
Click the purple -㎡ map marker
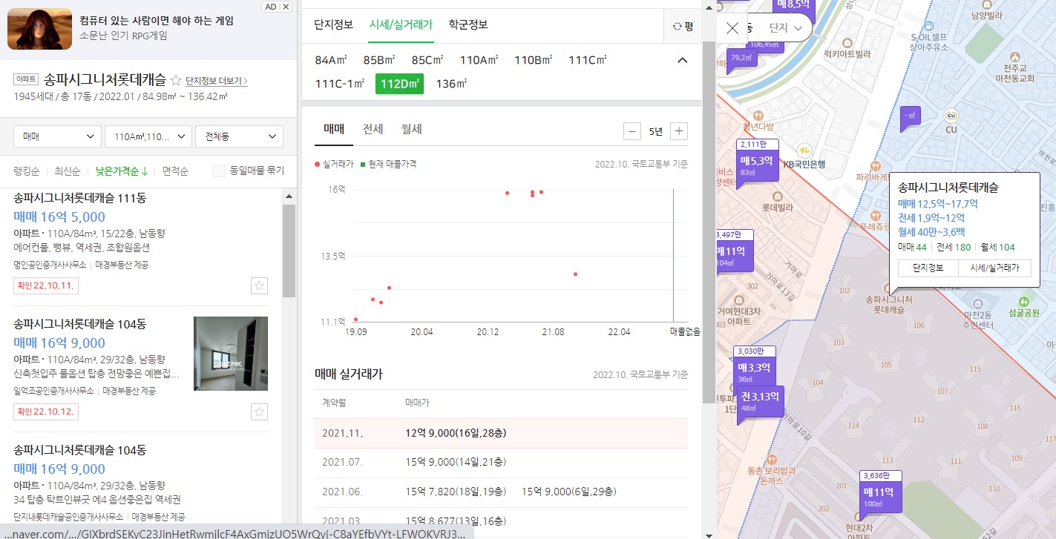[910, 116]
